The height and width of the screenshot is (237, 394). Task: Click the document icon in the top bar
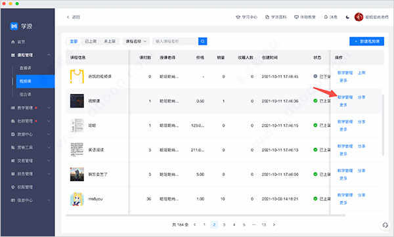point(267,17)
